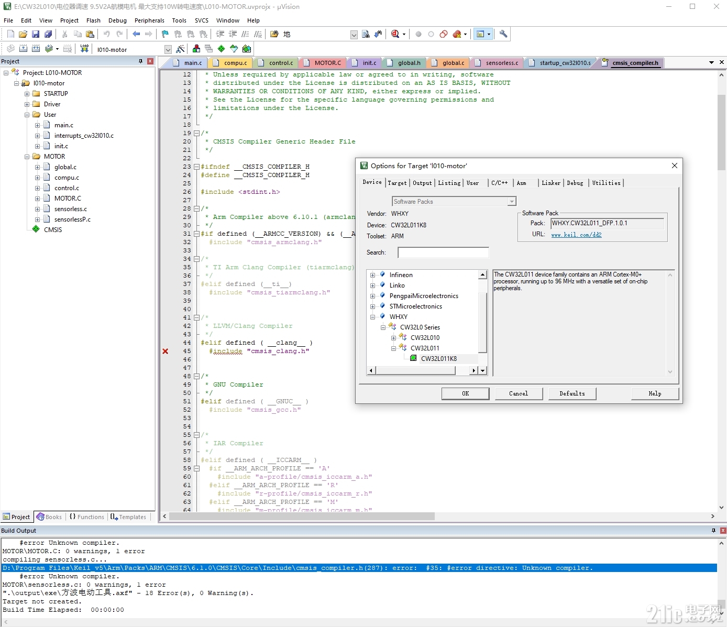Open the Peripherals menu

[x=149, y=20]
